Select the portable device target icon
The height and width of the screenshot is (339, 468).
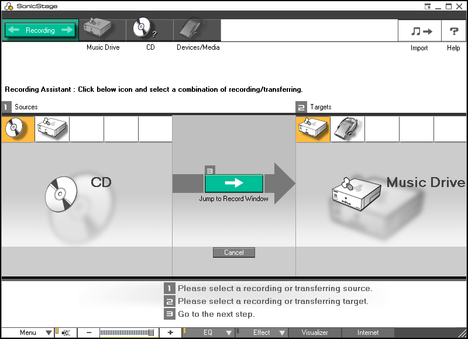(x=347, y=129)
